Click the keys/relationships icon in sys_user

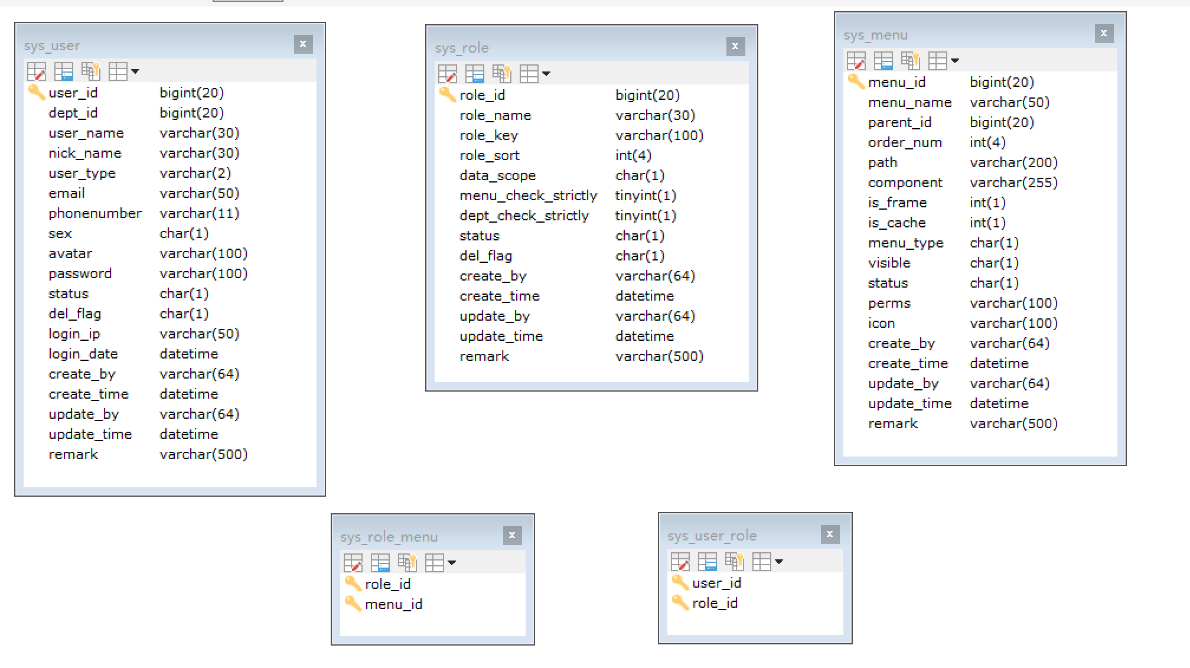click(x=90, y=71)
